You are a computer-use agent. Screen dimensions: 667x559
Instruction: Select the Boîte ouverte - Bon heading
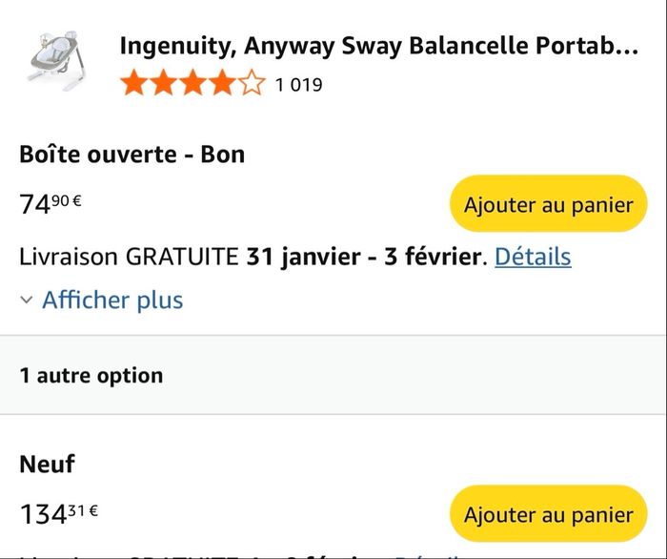pyautogui.click(x=132, y=154)
